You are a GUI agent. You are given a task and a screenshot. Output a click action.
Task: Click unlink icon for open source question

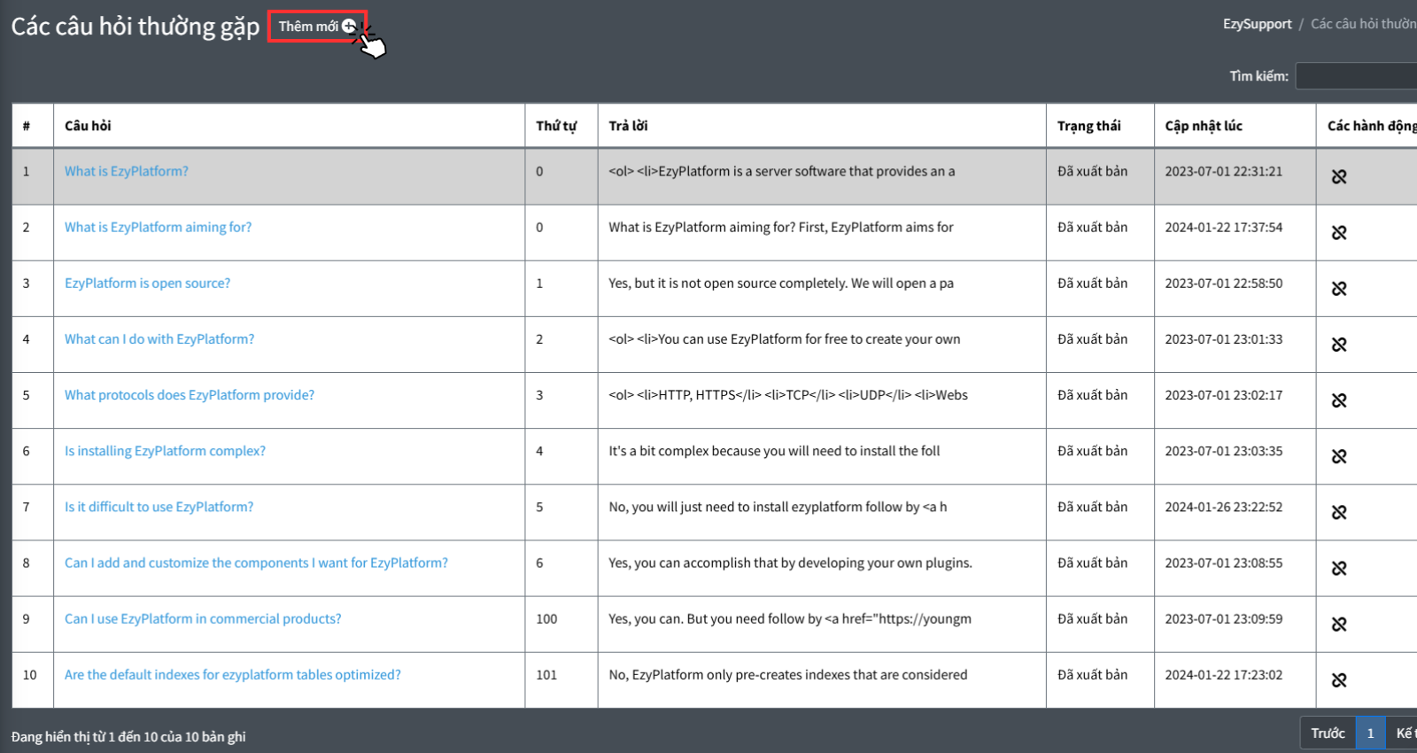(x=1338, y=289)
